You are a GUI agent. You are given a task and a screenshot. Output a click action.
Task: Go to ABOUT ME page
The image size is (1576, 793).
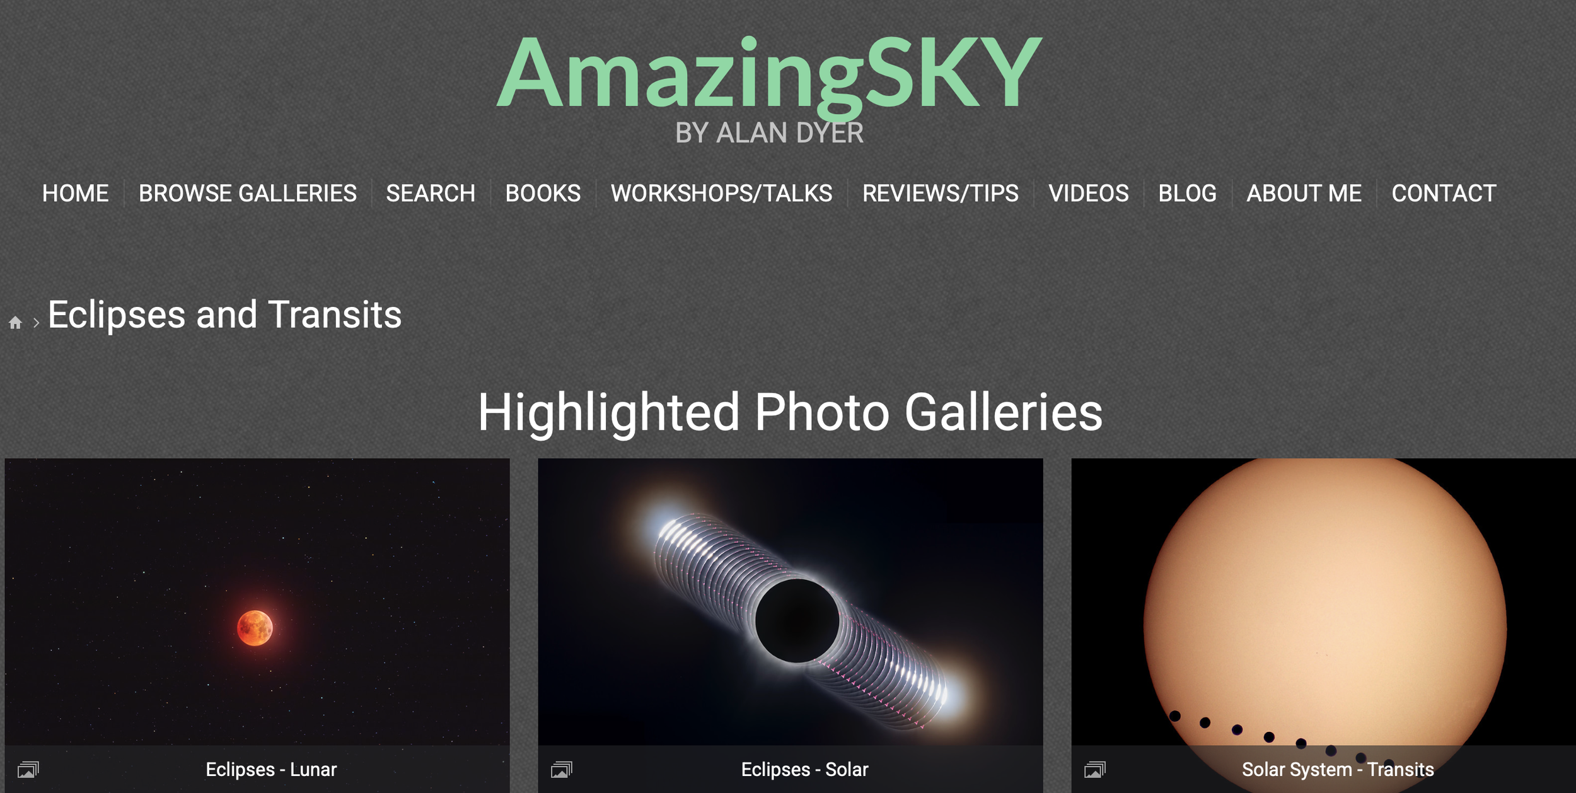pyautogui.click(x=1304, y=193)
